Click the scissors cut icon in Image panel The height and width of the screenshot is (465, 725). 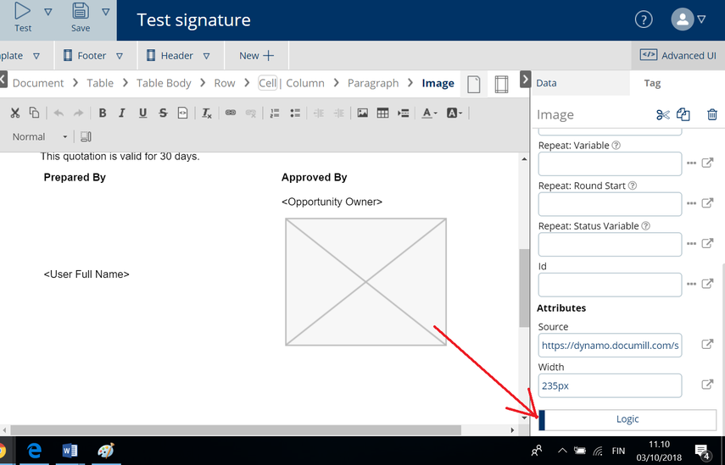point(662,115)
